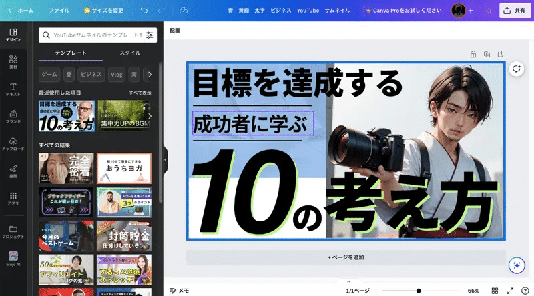Select the ストレッチ template thumbnail
This screenshot has width=534, height=296.
point(124,270)
